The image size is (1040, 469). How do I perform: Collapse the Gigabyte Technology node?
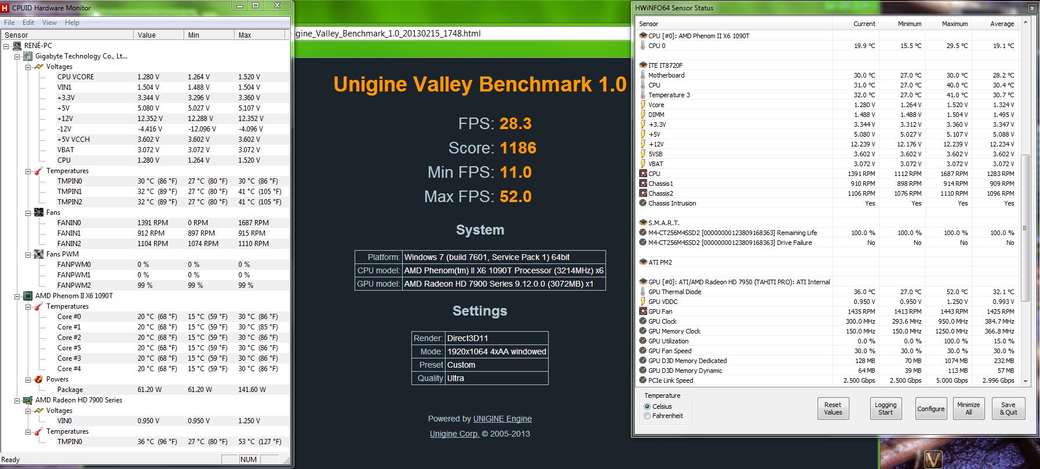coord(17,56)
